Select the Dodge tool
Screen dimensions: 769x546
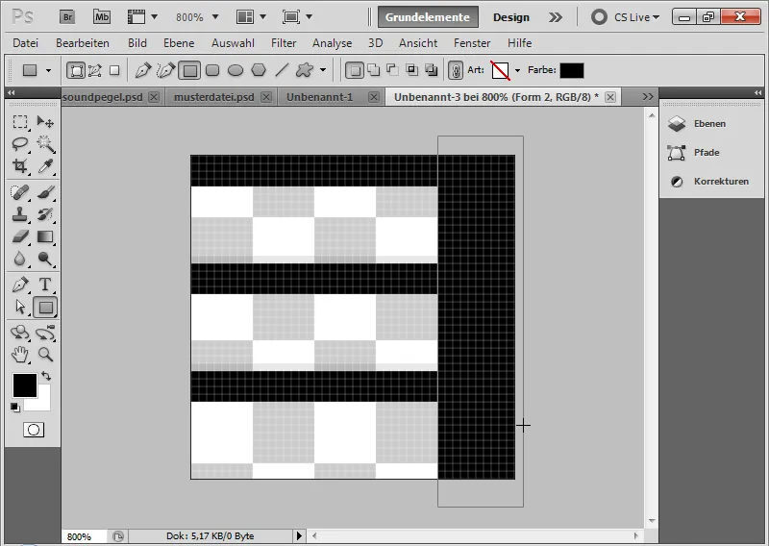pos(45,259)
